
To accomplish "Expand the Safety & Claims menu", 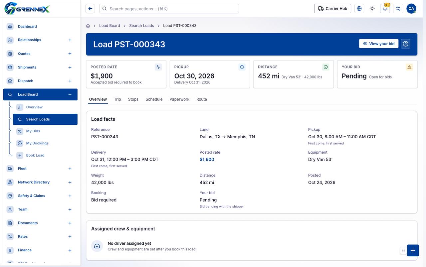I will coord(70,196).
